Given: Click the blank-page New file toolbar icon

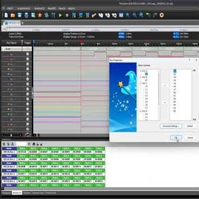Looking at the screenshot, I should pyautogui.click(x=6, y=15).
